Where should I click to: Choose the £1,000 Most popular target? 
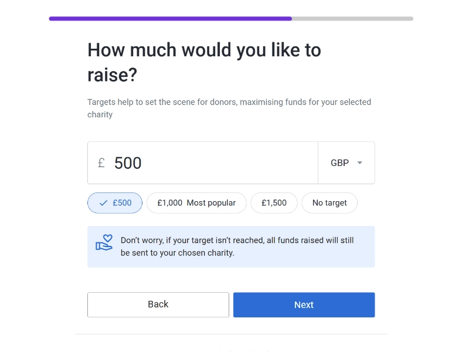[x=196, y=203]
